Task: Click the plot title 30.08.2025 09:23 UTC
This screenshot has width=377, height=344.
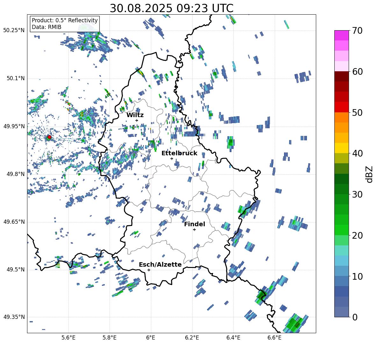Action: click(172, 8)
